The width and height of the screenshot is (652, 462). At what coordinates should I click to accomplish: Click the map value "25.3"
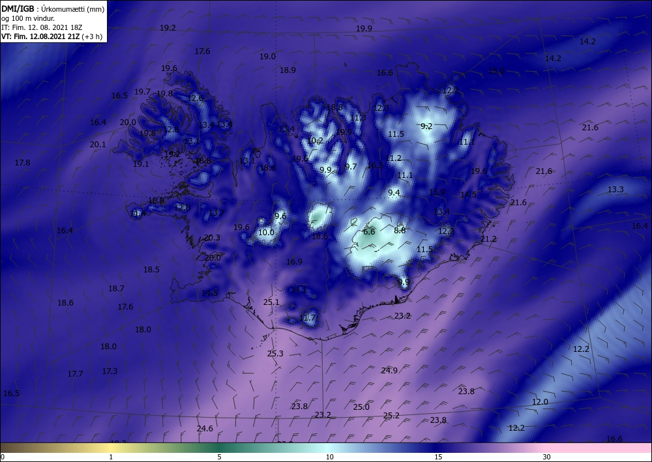point(275,354)
